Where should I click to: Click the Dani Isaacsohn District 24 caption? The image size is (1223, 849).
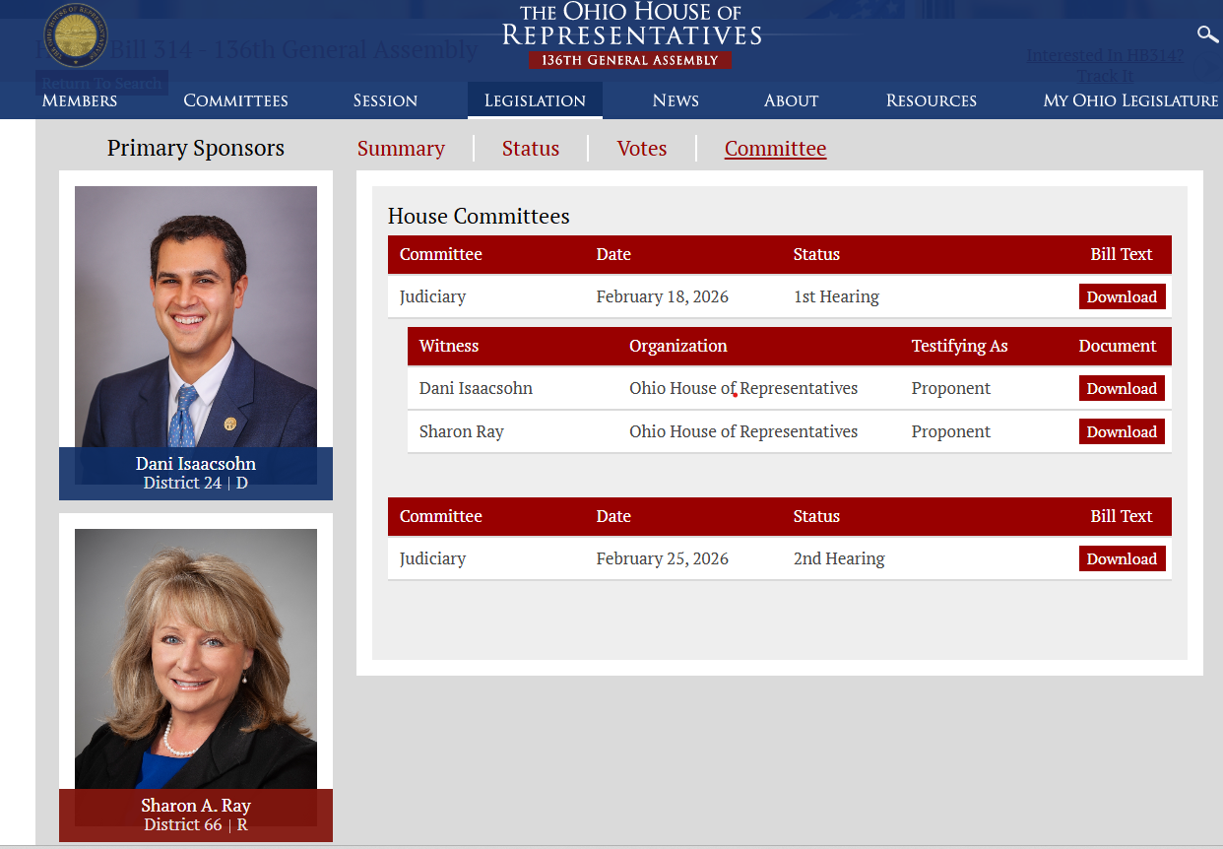click(196, 474)
